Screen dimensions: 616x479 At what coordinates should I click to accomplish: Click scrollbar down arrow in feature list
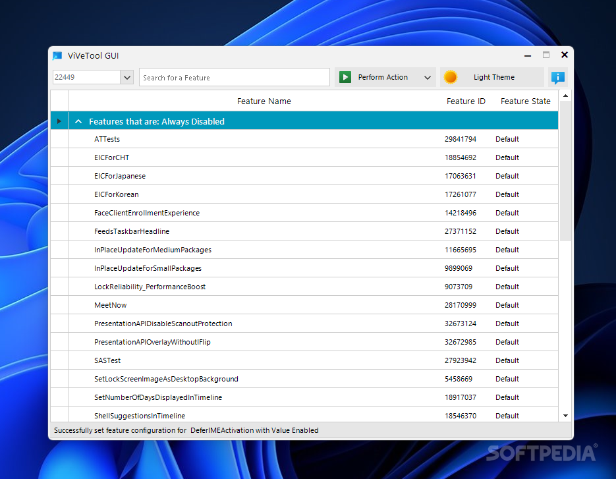(565, 416)
